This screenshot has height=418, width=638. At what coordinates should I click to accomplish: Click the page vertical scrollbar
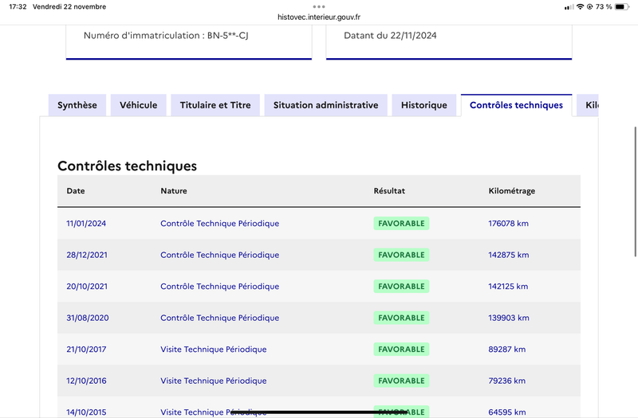(635, 192)
